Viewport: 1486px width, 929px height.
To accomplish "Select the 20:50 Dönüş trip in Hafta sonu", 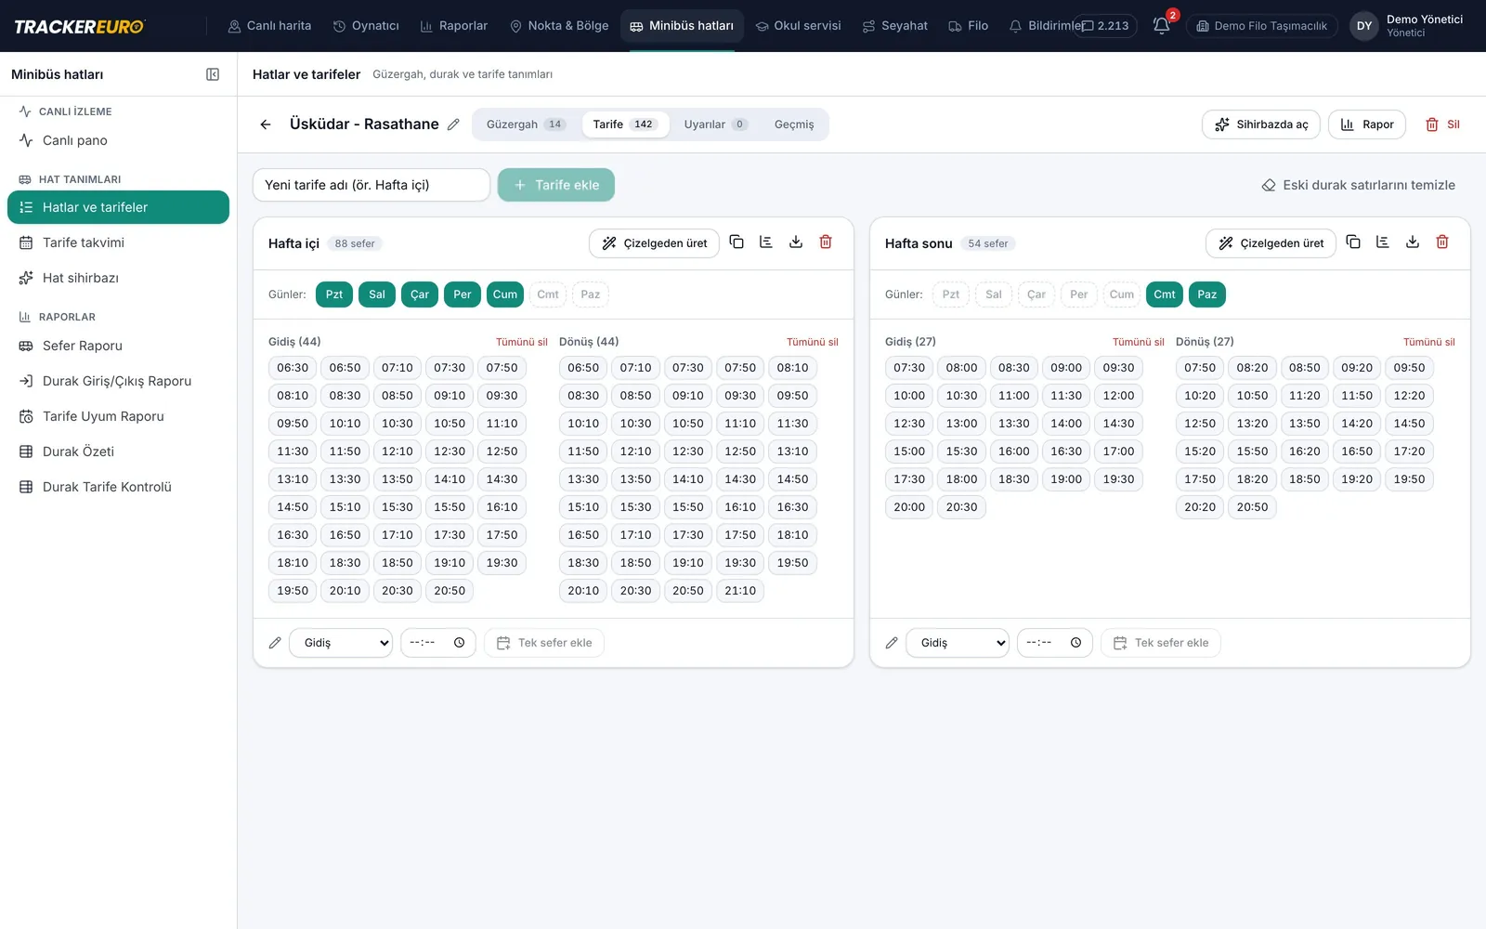I will [1252, 507].
